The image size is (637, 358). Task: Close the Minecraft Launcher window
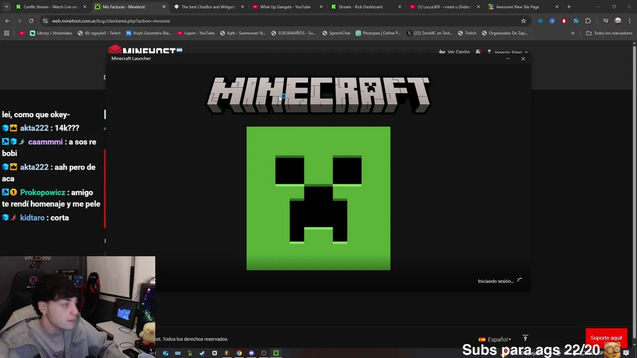[523, 59]
